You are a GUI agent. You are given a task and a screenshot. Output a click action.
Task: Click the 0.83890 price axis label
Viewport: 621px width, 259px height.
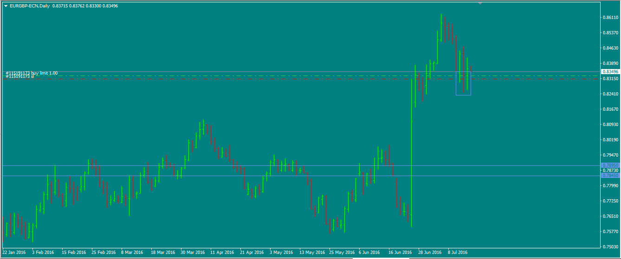[x=610, y=63]
